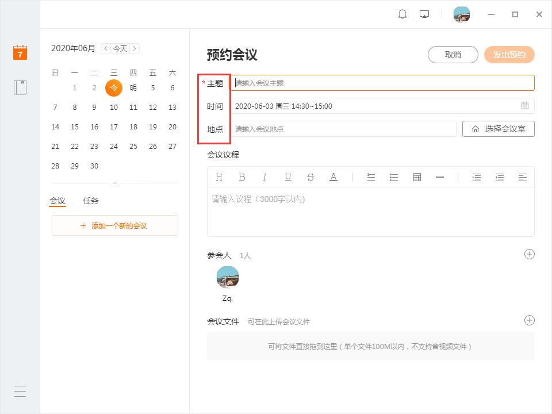Open the hamburger menu at bottom left
This screenshot has width=552, height=414.
[20, 391]
